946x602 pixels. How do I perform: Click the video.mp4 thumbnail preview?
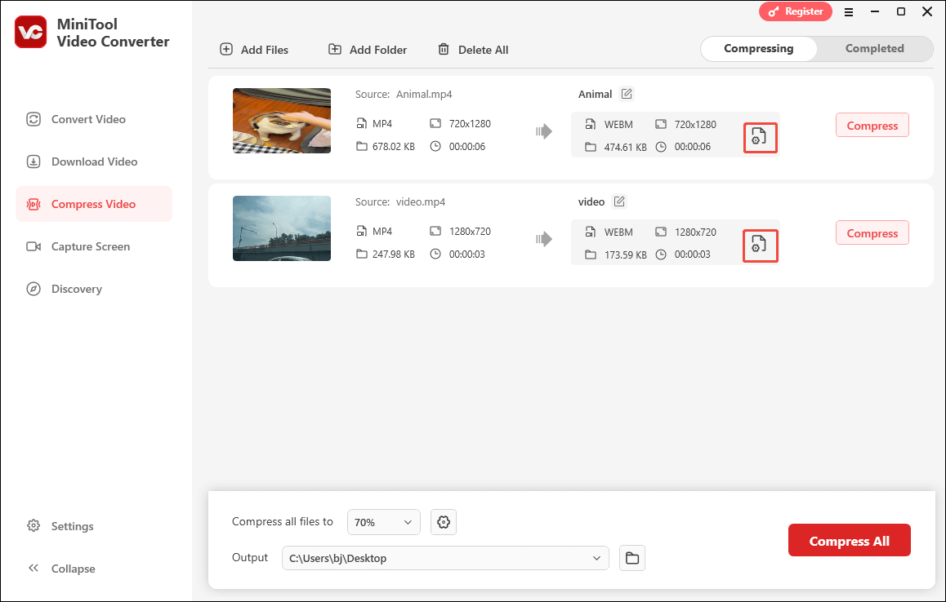pyautogui.click(x=281, y=228)
